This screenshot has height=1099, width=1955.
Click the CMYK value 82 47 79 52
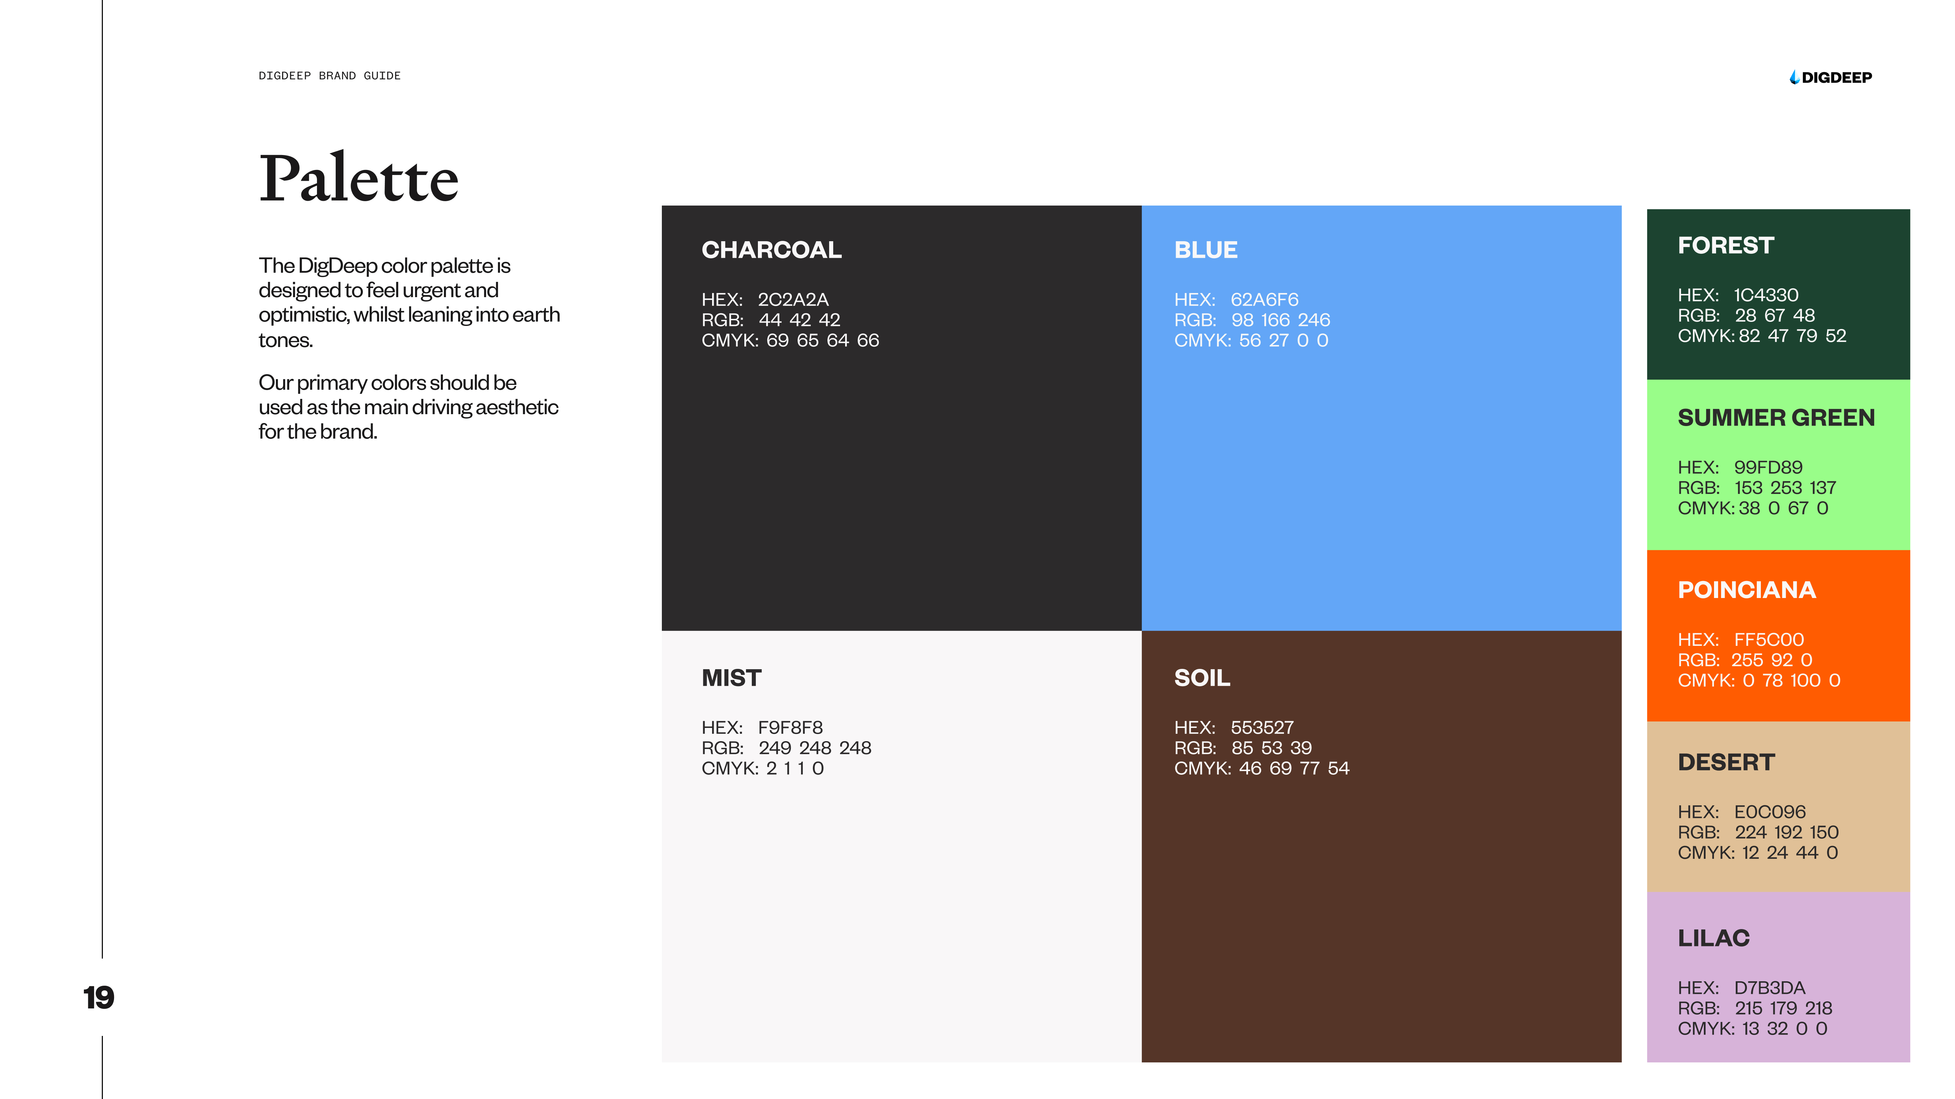point(1792,336)
